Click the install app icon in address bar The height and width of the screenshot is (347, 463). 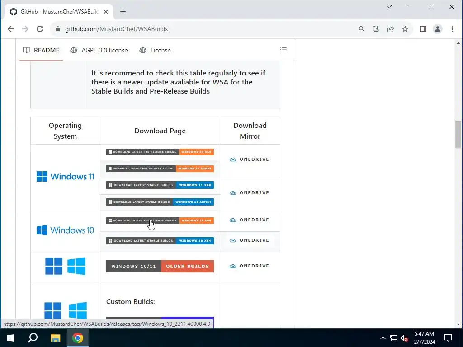(x=376, y=29)
